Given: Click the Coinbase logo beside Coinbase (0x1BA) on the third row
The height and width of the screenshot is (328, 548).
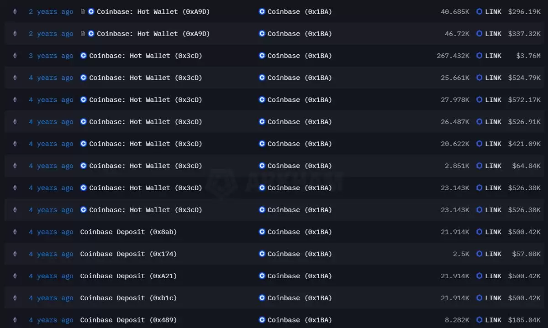Looking at the screenshot, I should pyautogui.click(x=262, y=56).
